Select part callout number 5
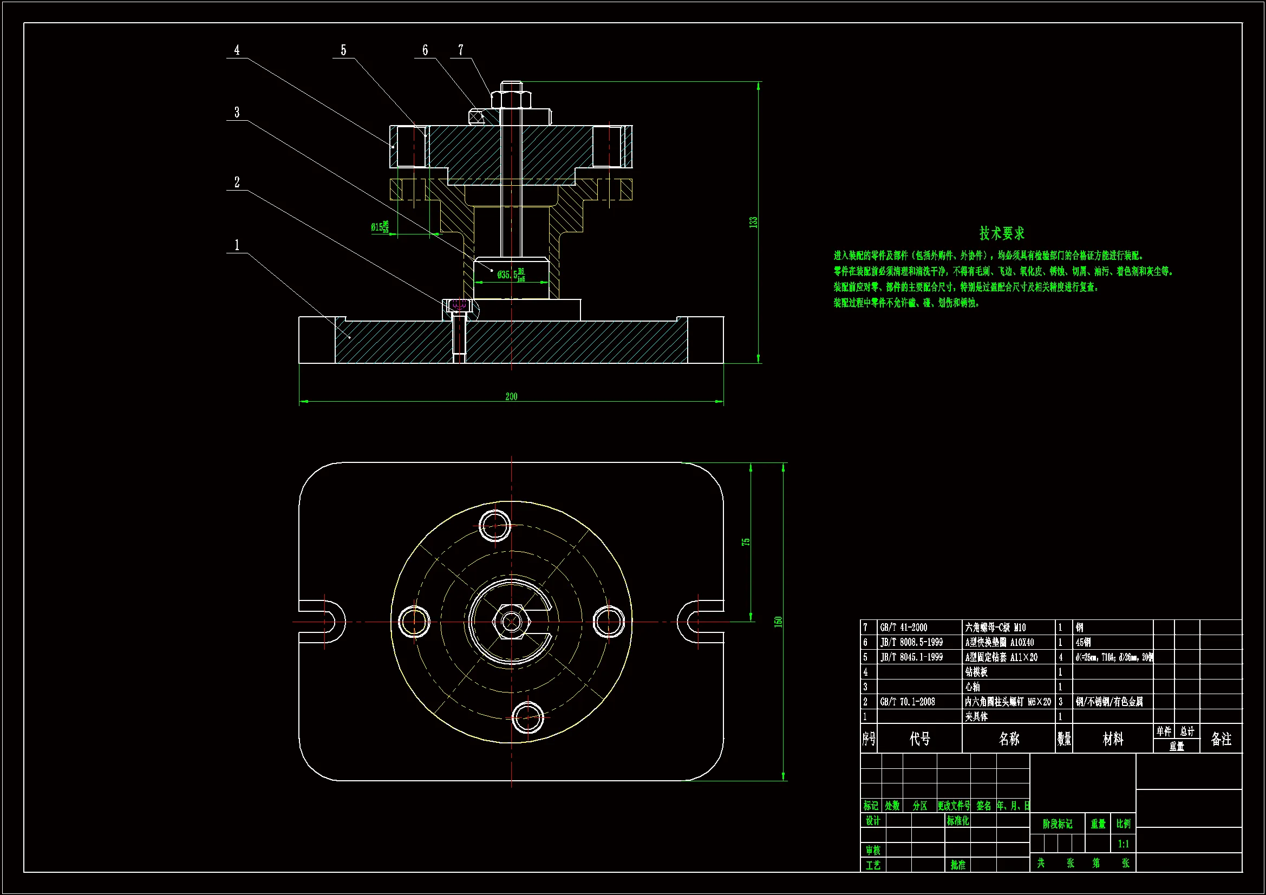 click(343, 50)
